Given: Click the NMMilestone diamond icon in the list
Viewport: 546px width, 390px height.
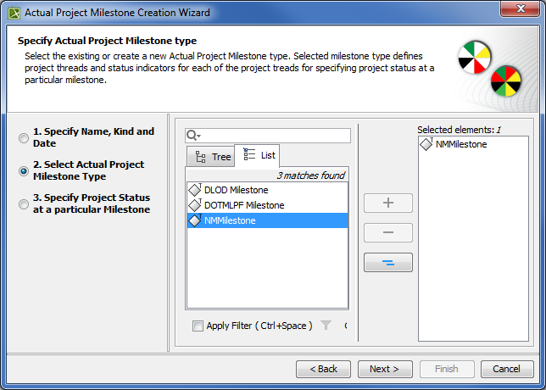Looking at the screenshot, I should tap(194, 220).
